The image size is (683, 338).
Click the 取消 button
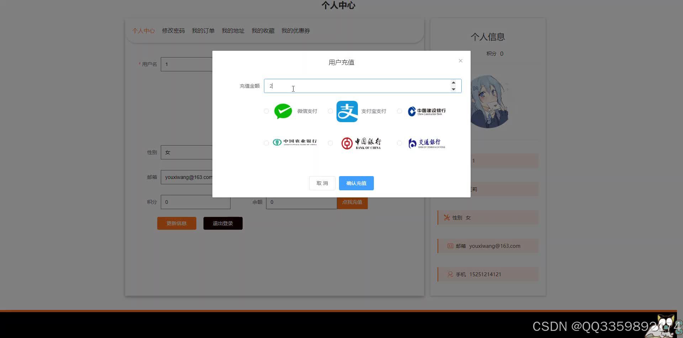(322, 183)
